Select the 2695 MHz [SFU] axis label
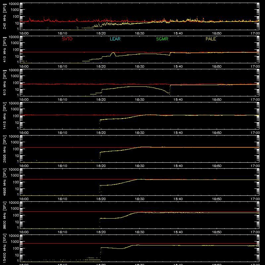Screen dimensions: 265x265 click(x=5, y=149)
